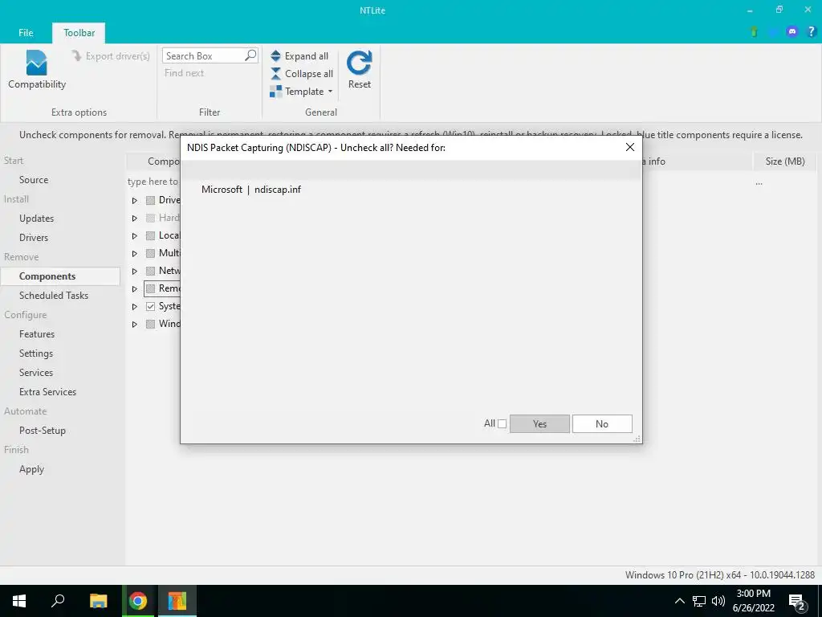This screenshot has height=617, width=822.
Task: Expand the row starting with 'Wind'
Action: coord(135,325)
